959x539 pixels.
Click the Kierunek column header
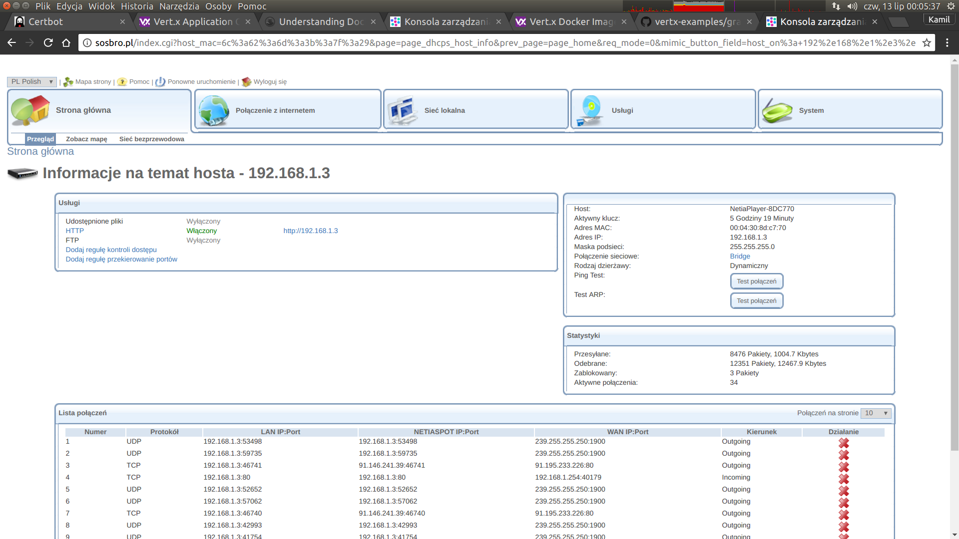tap(761, 432)
